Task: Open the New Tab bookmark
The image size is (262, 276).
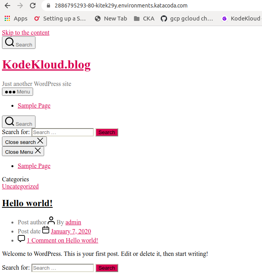Action: click(x=111, y=19)
